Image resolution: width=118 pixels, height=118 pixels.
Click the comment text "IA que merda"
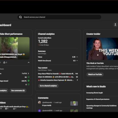(x=47, y=105)
